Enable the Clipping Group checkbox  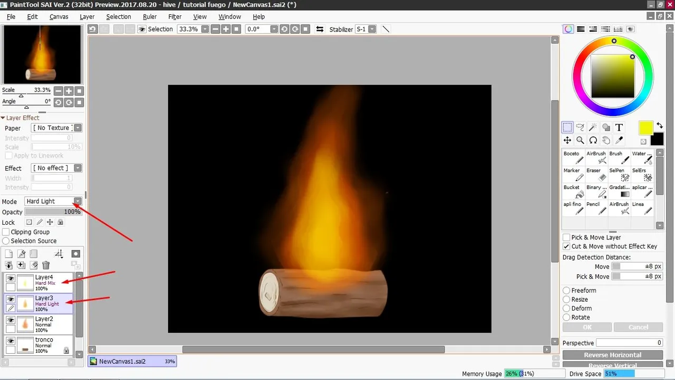point(6,232)
